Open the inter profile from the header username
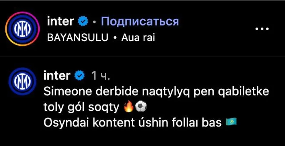Screen dimensions: 285x146 (60, 22)
